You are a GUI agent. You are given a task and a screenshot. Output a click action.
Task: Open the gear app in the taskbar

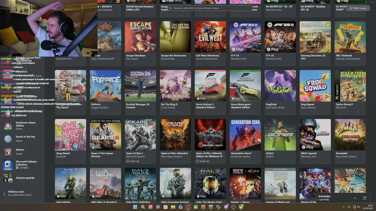pyautogui.click(x=158, y=207)
